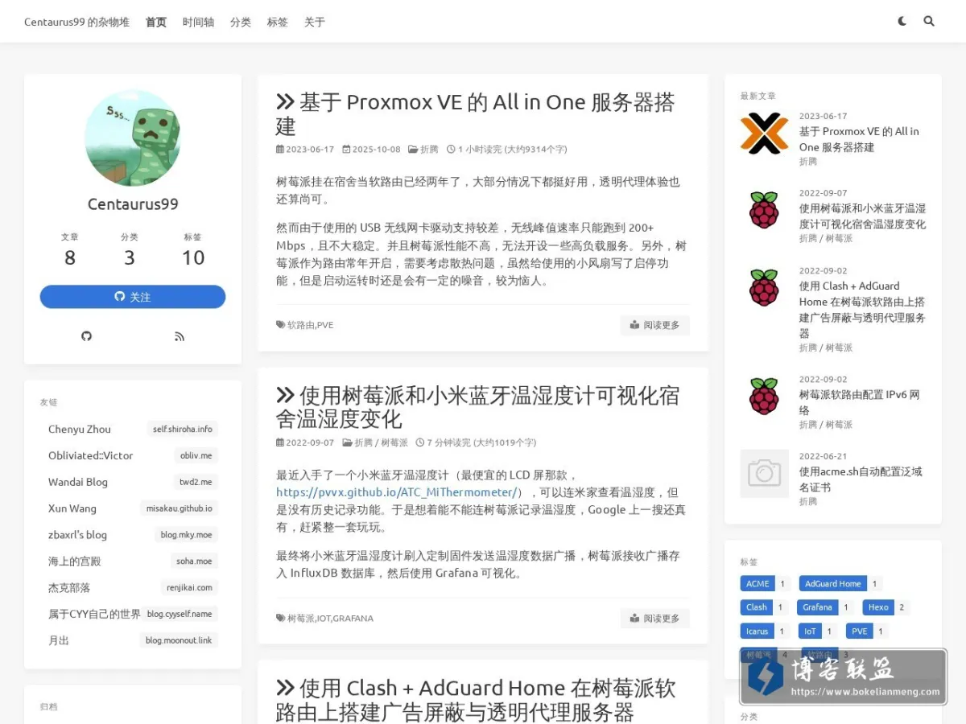Open the 标签 nav item in the top bar
Viewport: 966px width, 724px height.
278,22
